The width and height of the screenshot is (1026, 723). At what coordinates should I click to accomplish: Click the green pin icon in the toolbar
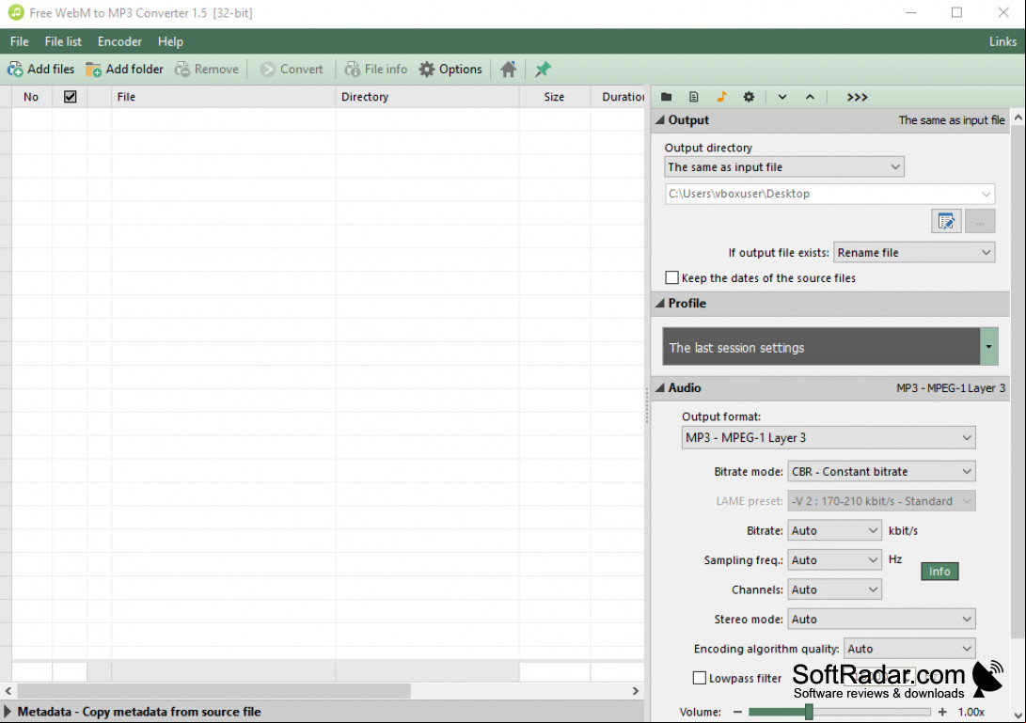pos(544,70)
